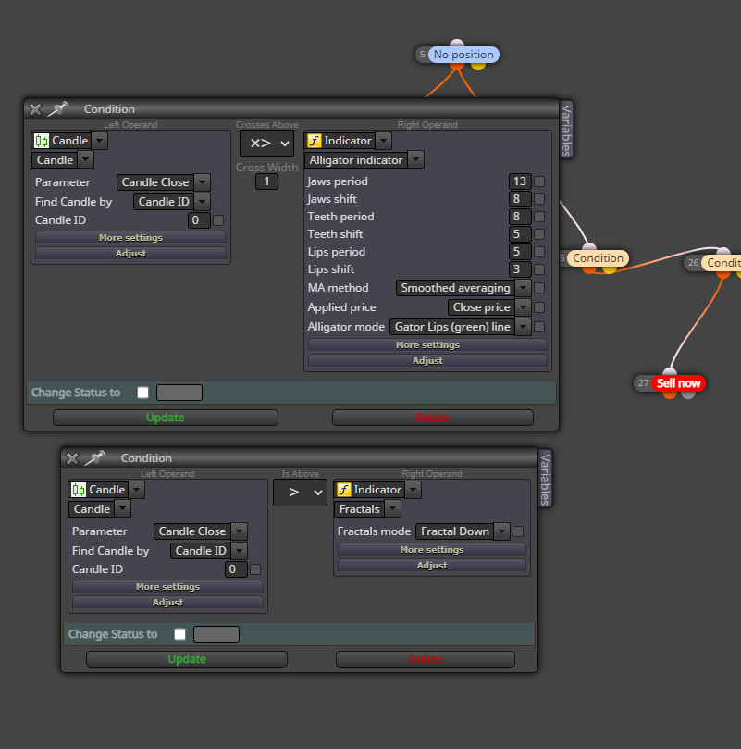Image resolution: width=741 pixels, height=749 pixels.
Task: Select the No position node
Action: [x=463, y=55]
